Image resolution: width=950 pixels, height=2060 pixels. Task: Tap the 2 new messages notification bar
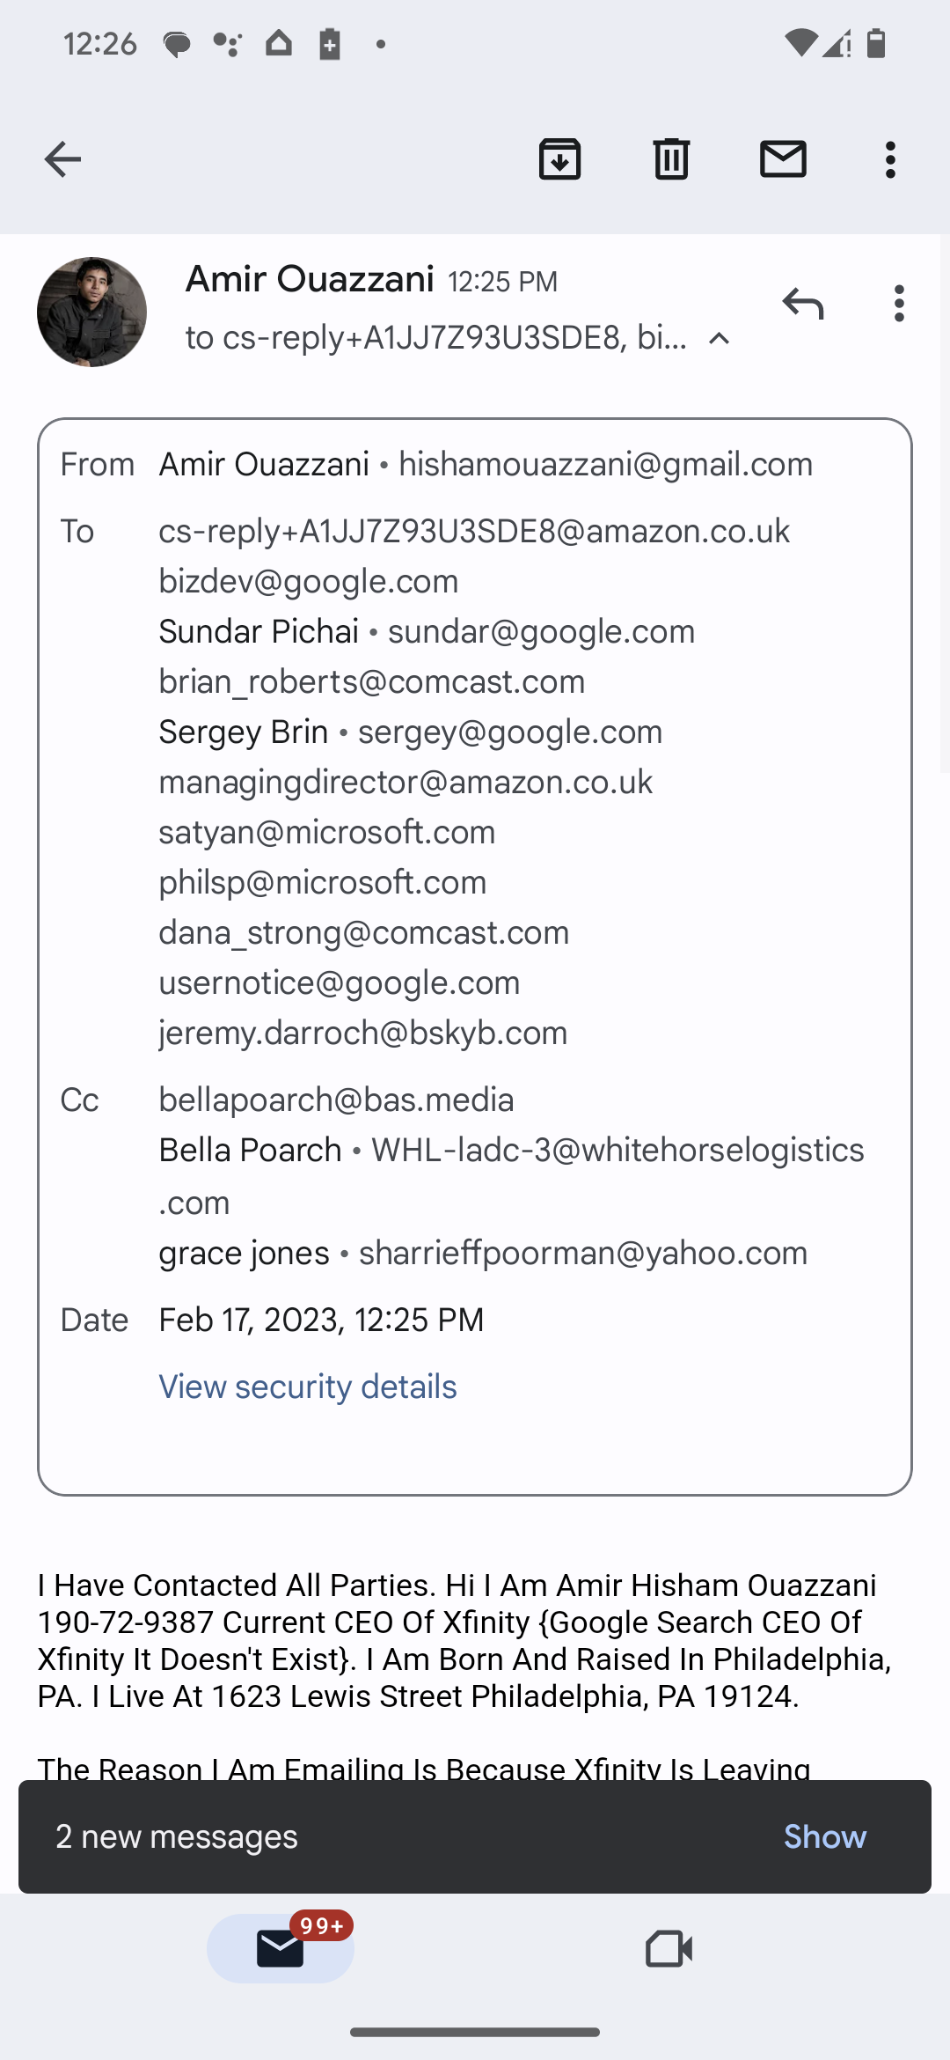click(475, 1836)
